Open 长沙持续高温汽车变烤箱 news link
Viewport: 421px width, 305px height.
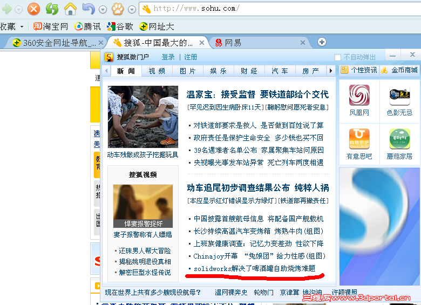[259, 231]
